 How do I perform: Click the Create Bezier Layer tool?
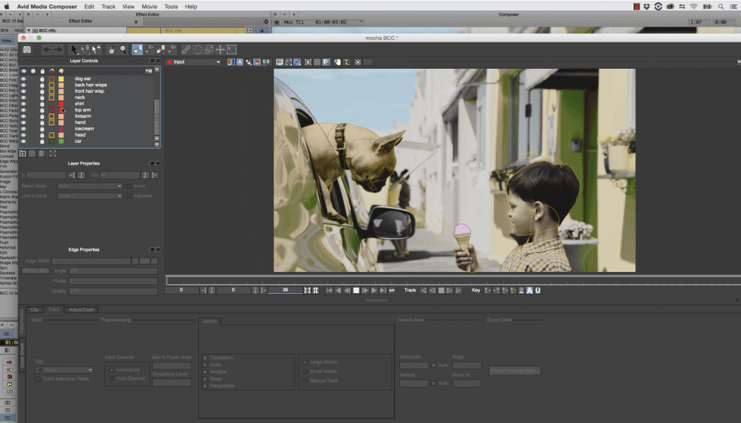161,49
